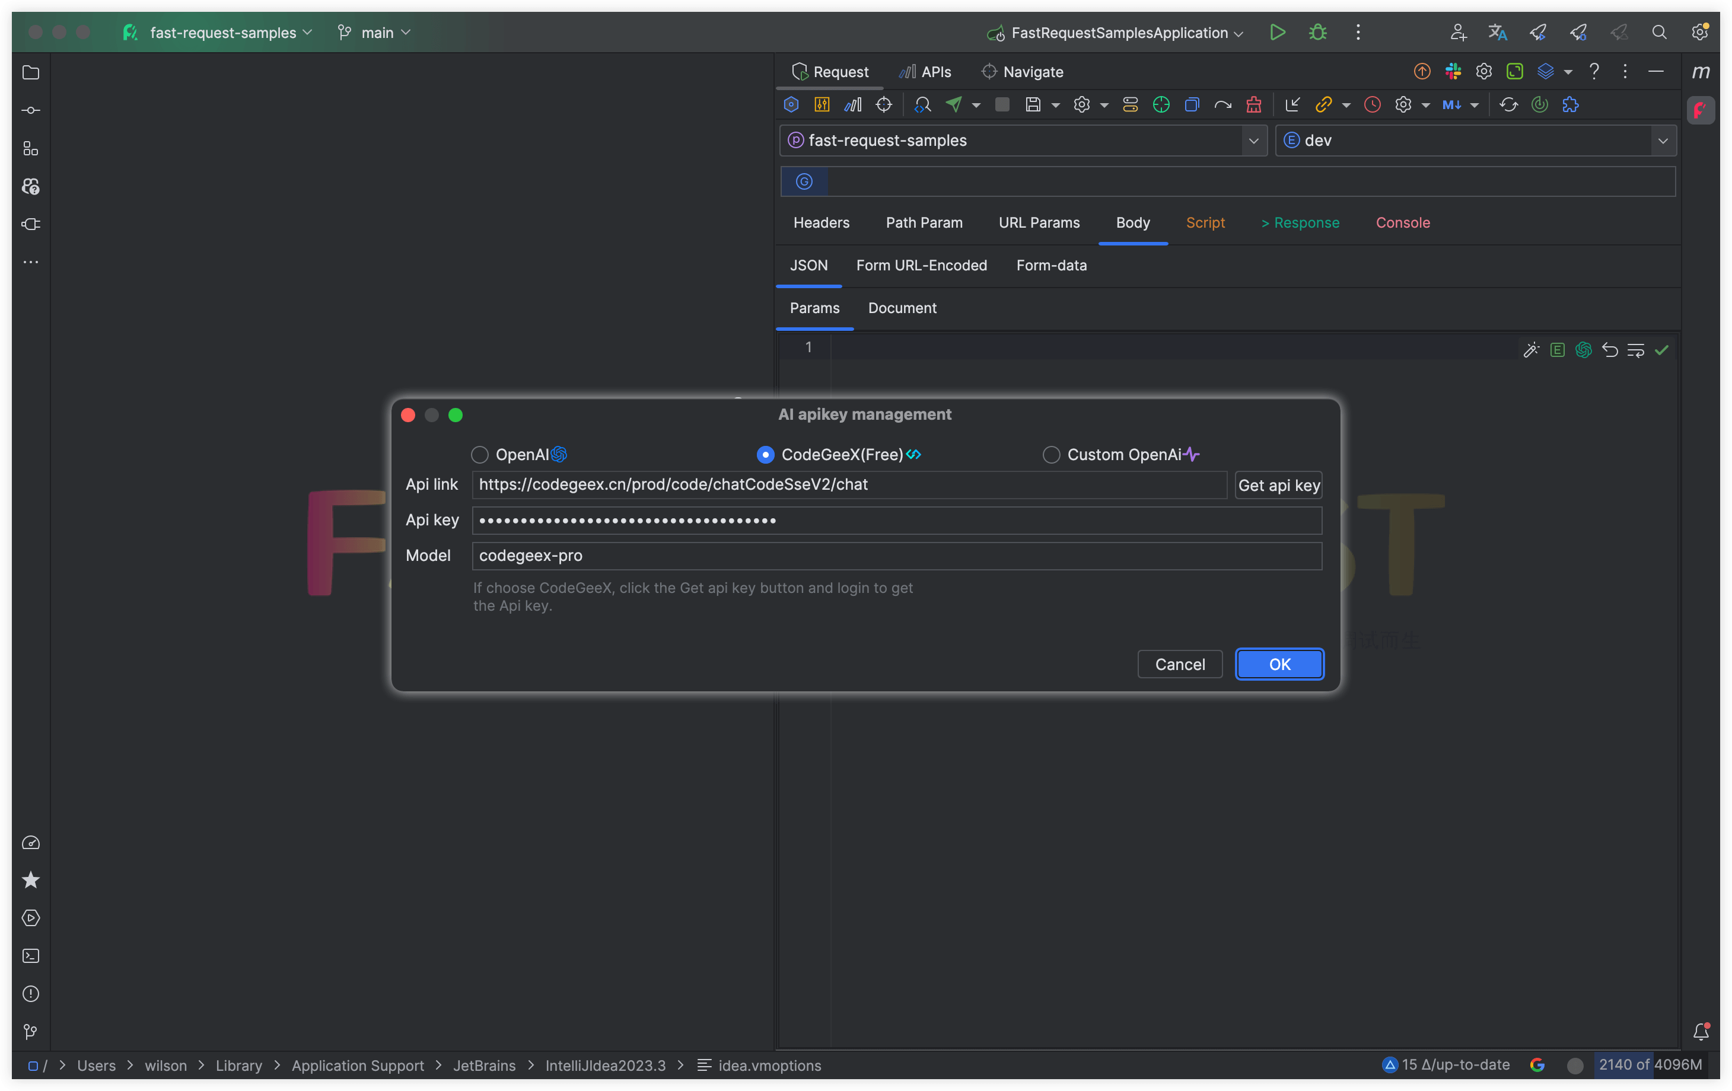Screen dimensions: 1732x1091
Task: Switch to the Headers tab
Action: pos(821,223)
